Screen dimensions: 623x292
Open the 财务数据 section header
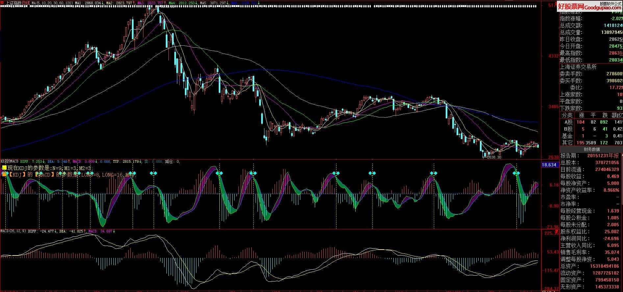[591, 149]
